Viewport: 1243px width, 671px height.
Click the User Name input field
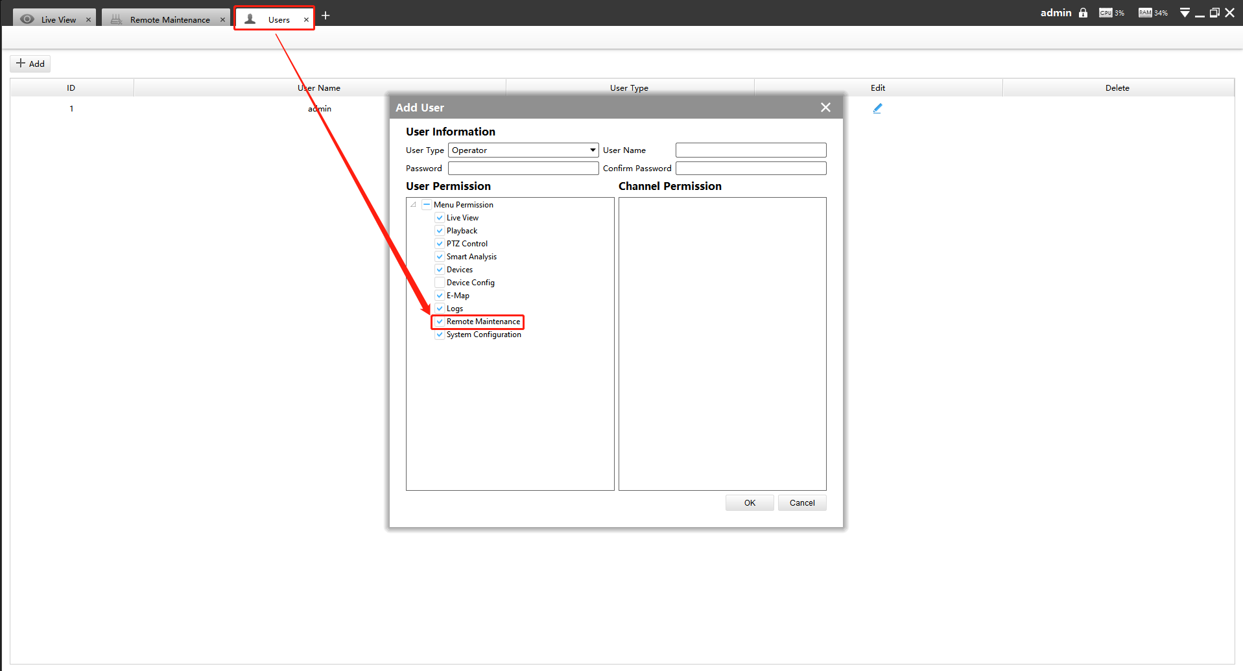pos(751,150)
